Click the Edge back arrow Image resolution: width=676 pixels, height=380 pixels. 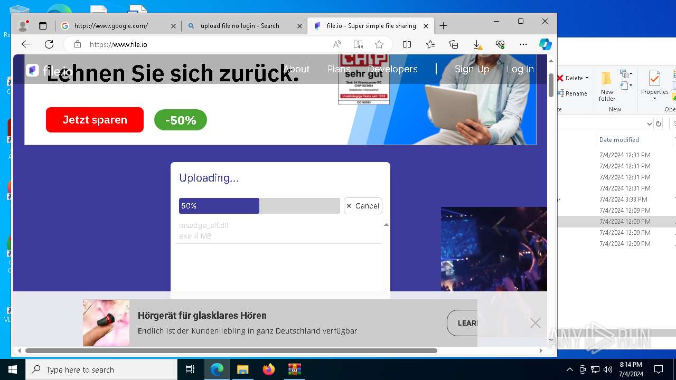pos(26,44)
